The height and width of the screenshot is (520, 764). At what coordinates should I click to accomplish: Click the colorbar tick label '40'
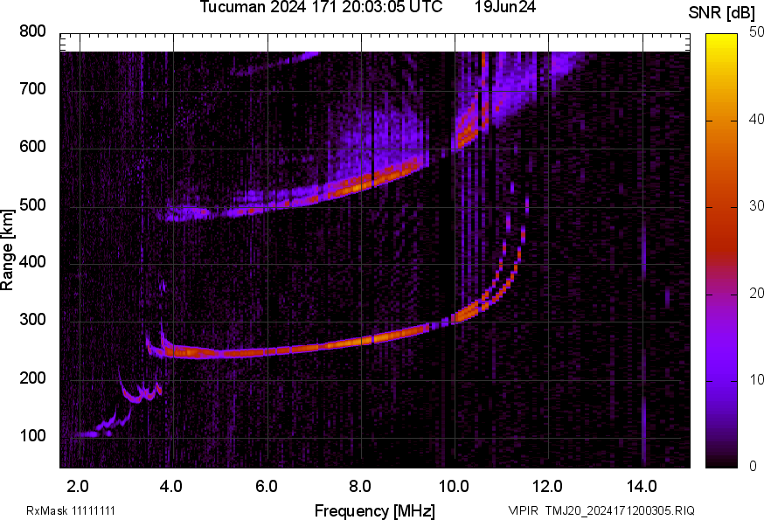pos(756,120)
